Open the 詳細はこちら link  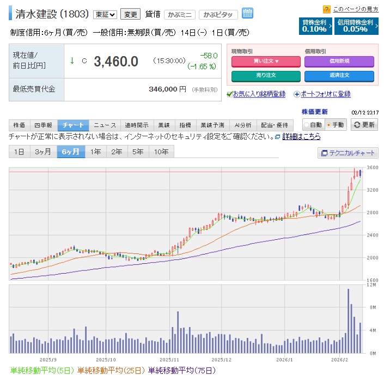(x=301, y=137)
